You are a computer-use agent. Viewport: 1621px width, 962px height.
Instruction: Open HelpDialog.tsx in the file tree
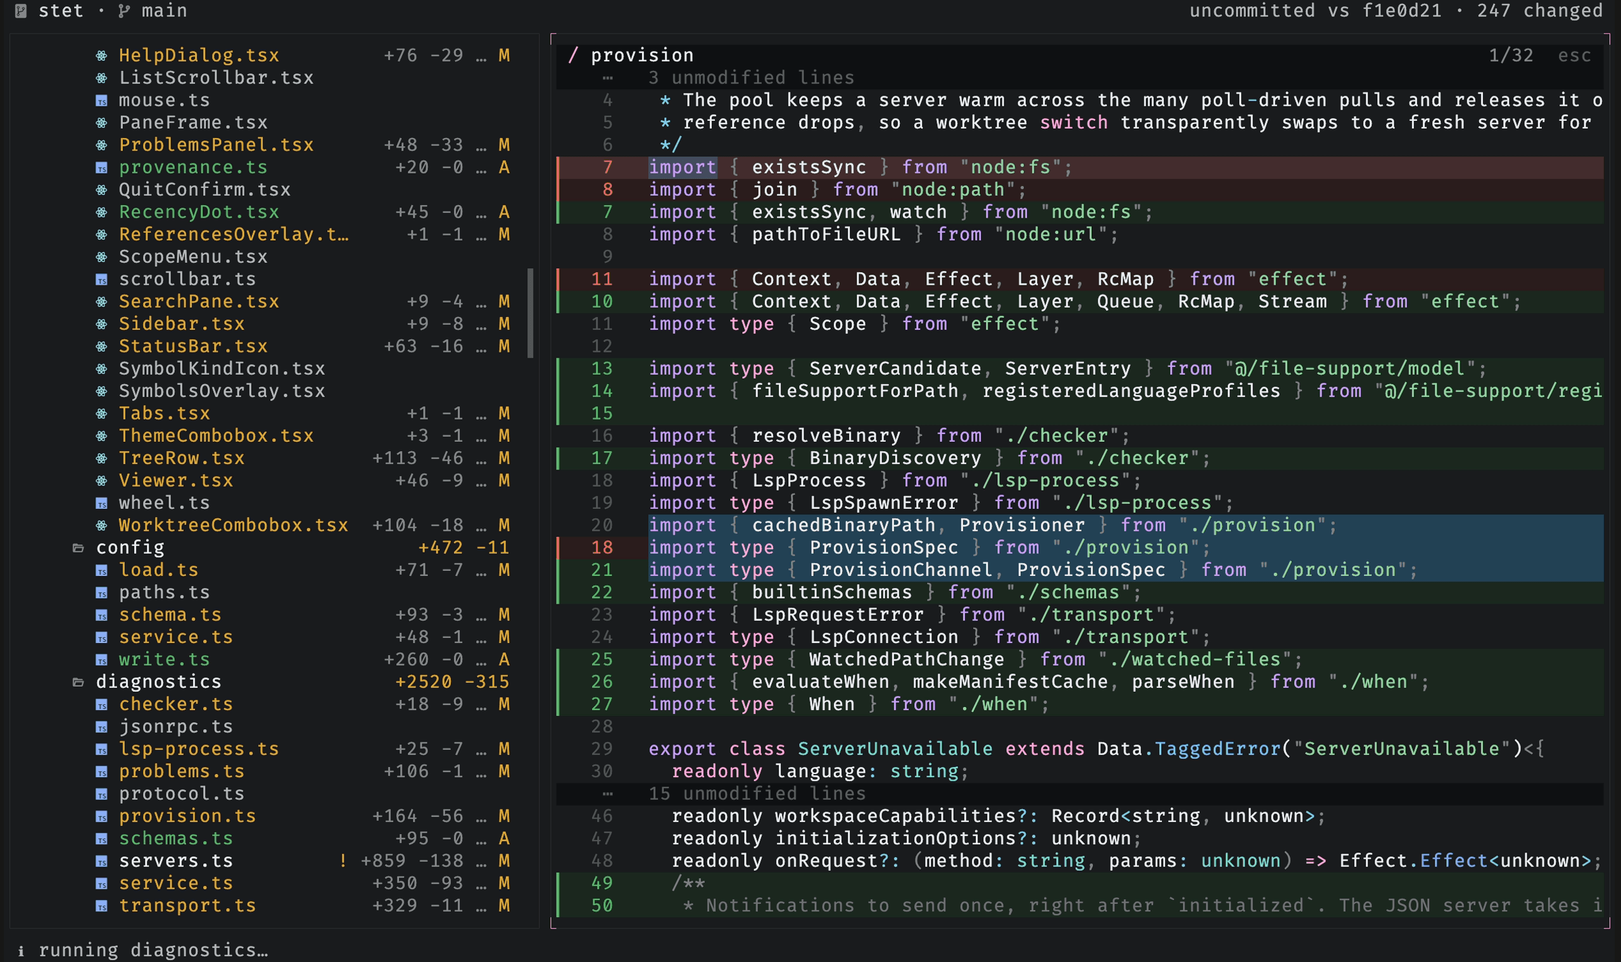198,55
